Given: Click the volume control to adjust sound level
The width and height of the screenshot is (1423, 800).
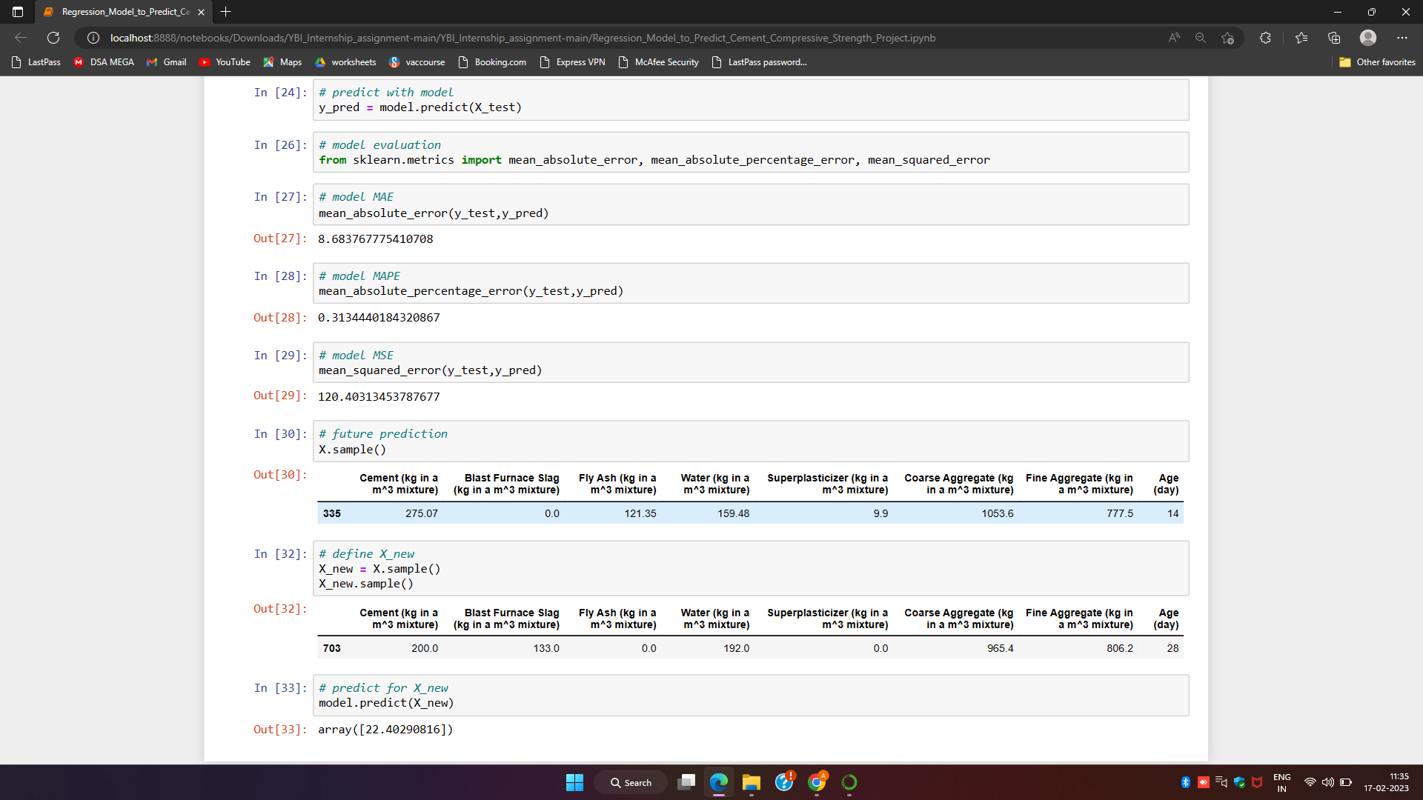Looking at the screenshot, I should click(1326, 781).
